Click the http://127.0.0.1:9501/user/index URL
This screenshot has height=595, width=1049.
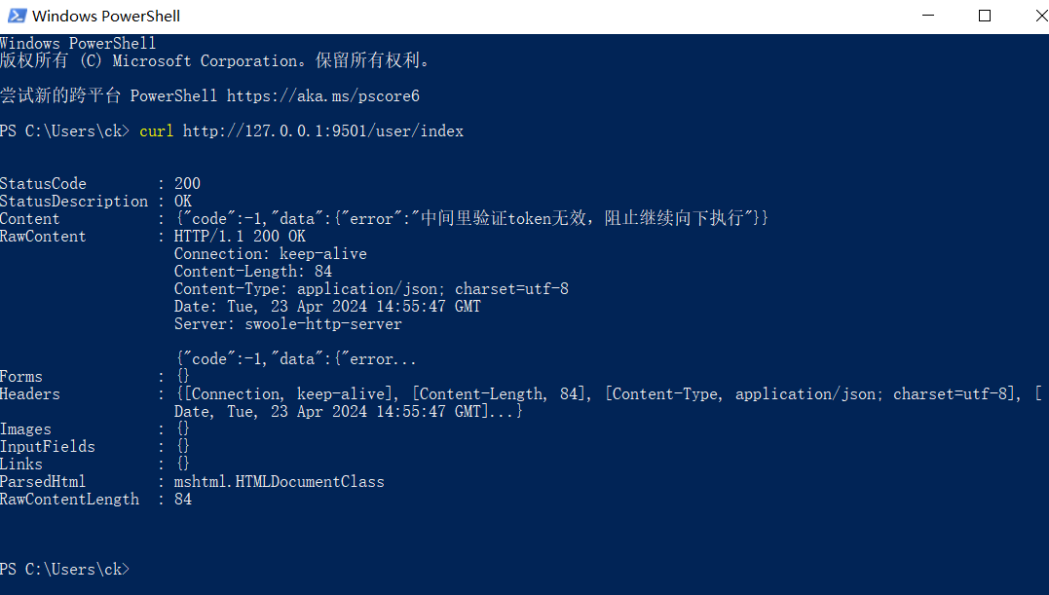tap(323, 131)
